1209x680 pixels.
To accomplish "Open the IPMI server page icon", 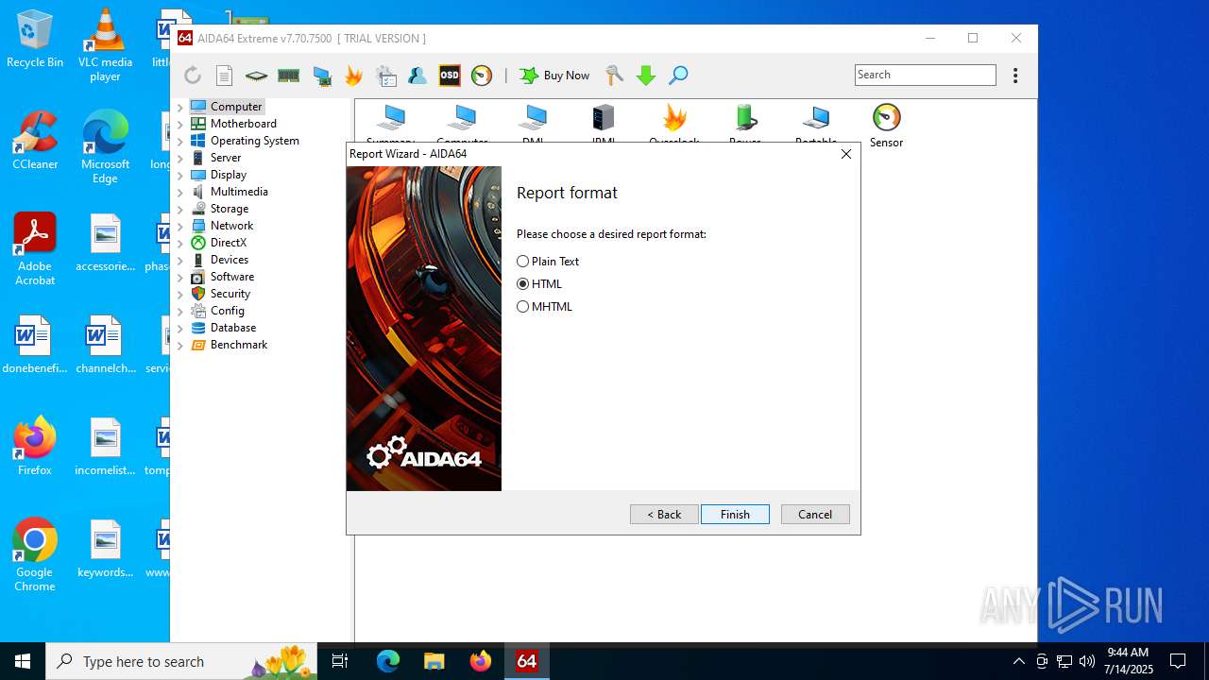I will [604, 123].
